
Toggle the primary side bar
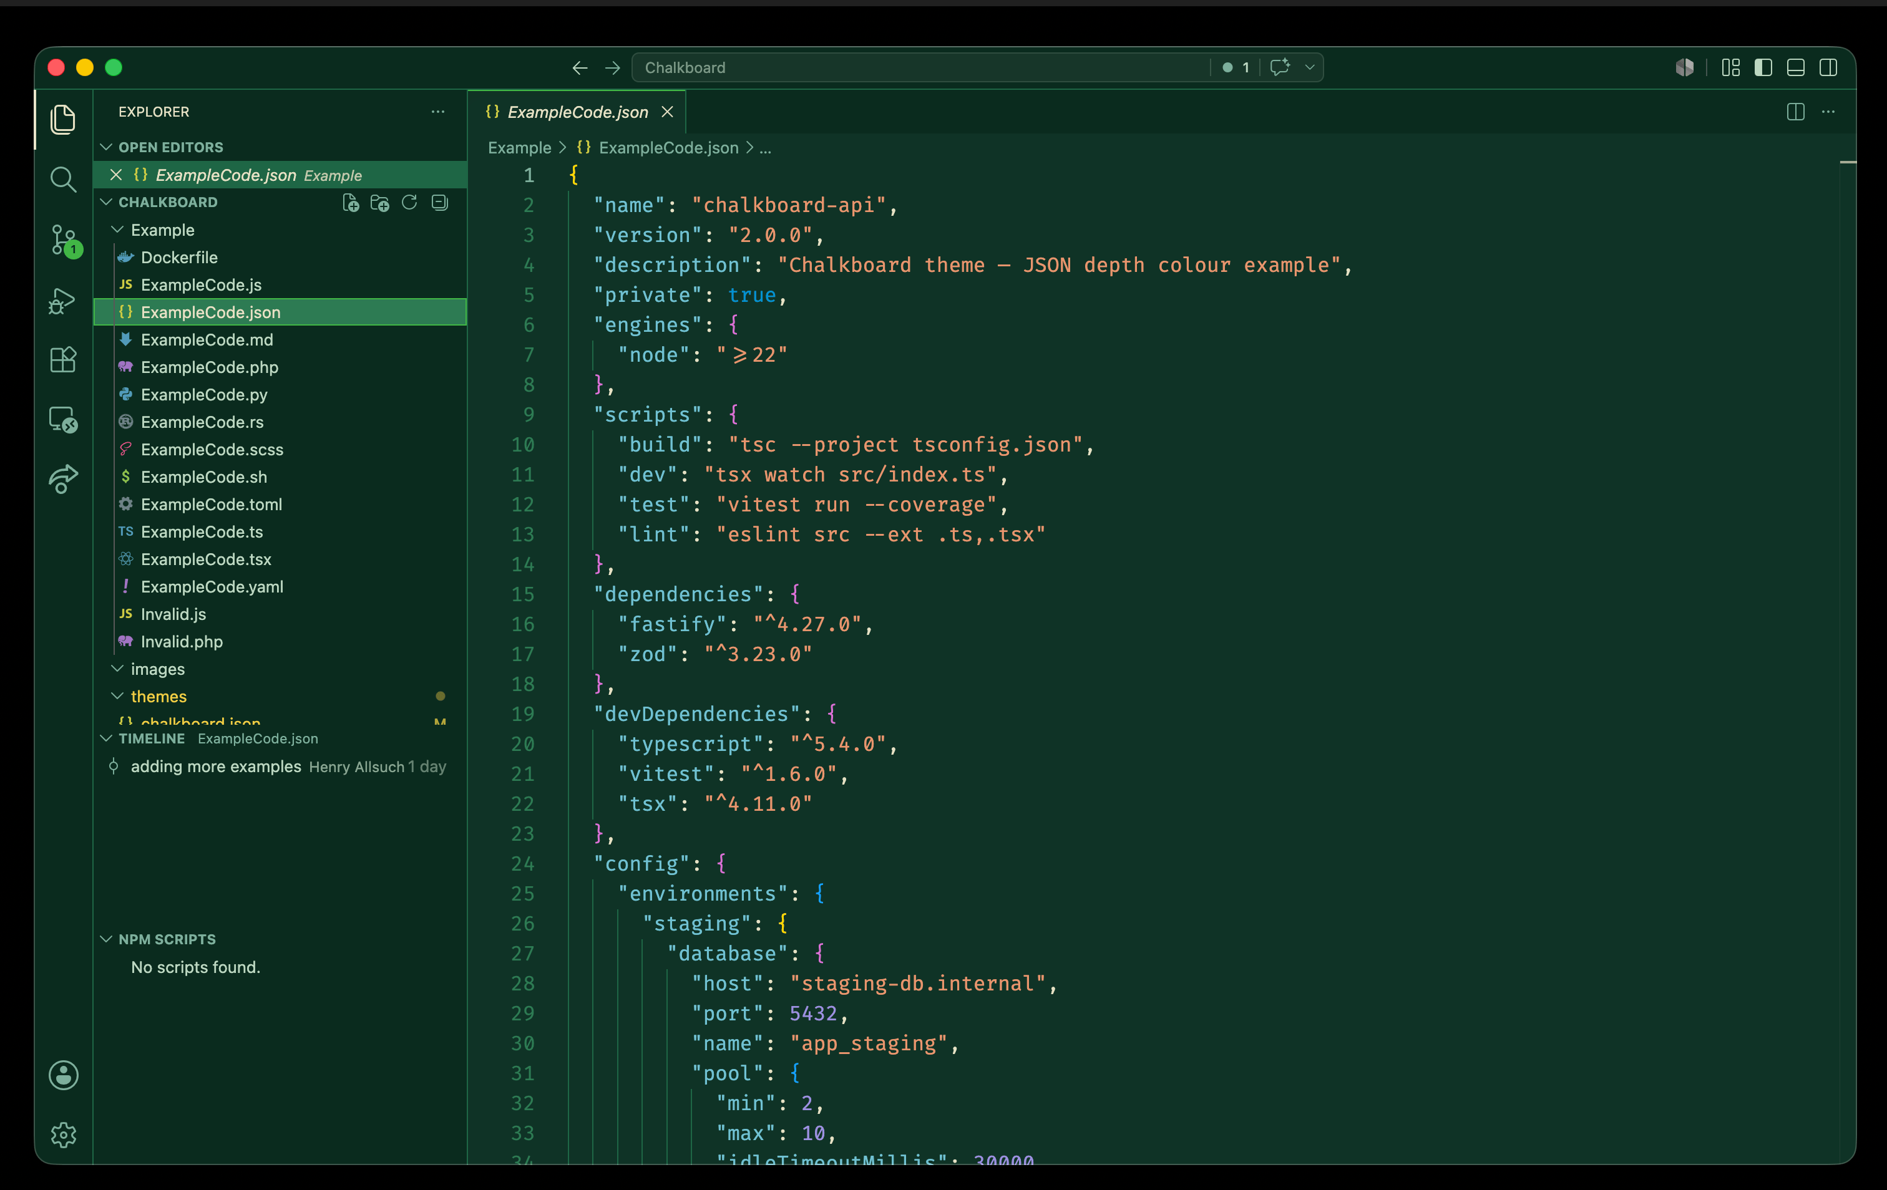pyautogui.click(x=1763, y=67)
